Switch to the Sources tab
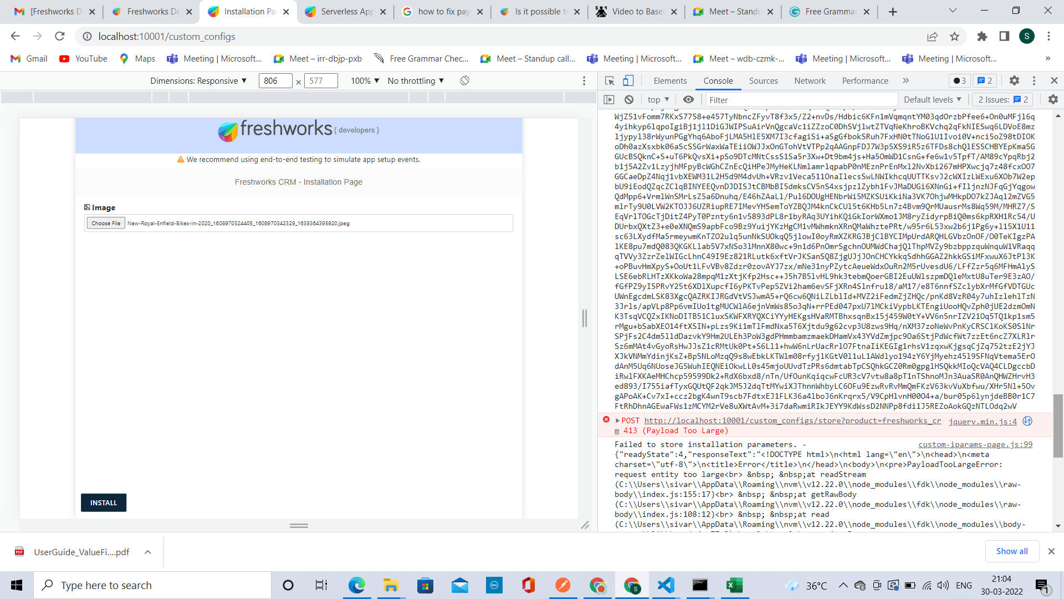This screenshot has width=1064, height=599. pyautogui.click(x=763, y=81)
